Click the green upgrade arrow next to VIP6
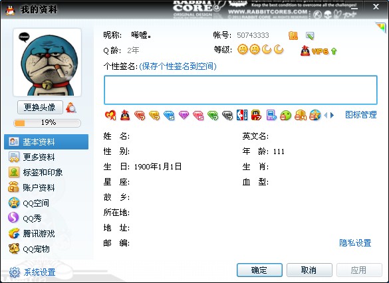The height and width of the screenshot is (283, 389). 334,51
